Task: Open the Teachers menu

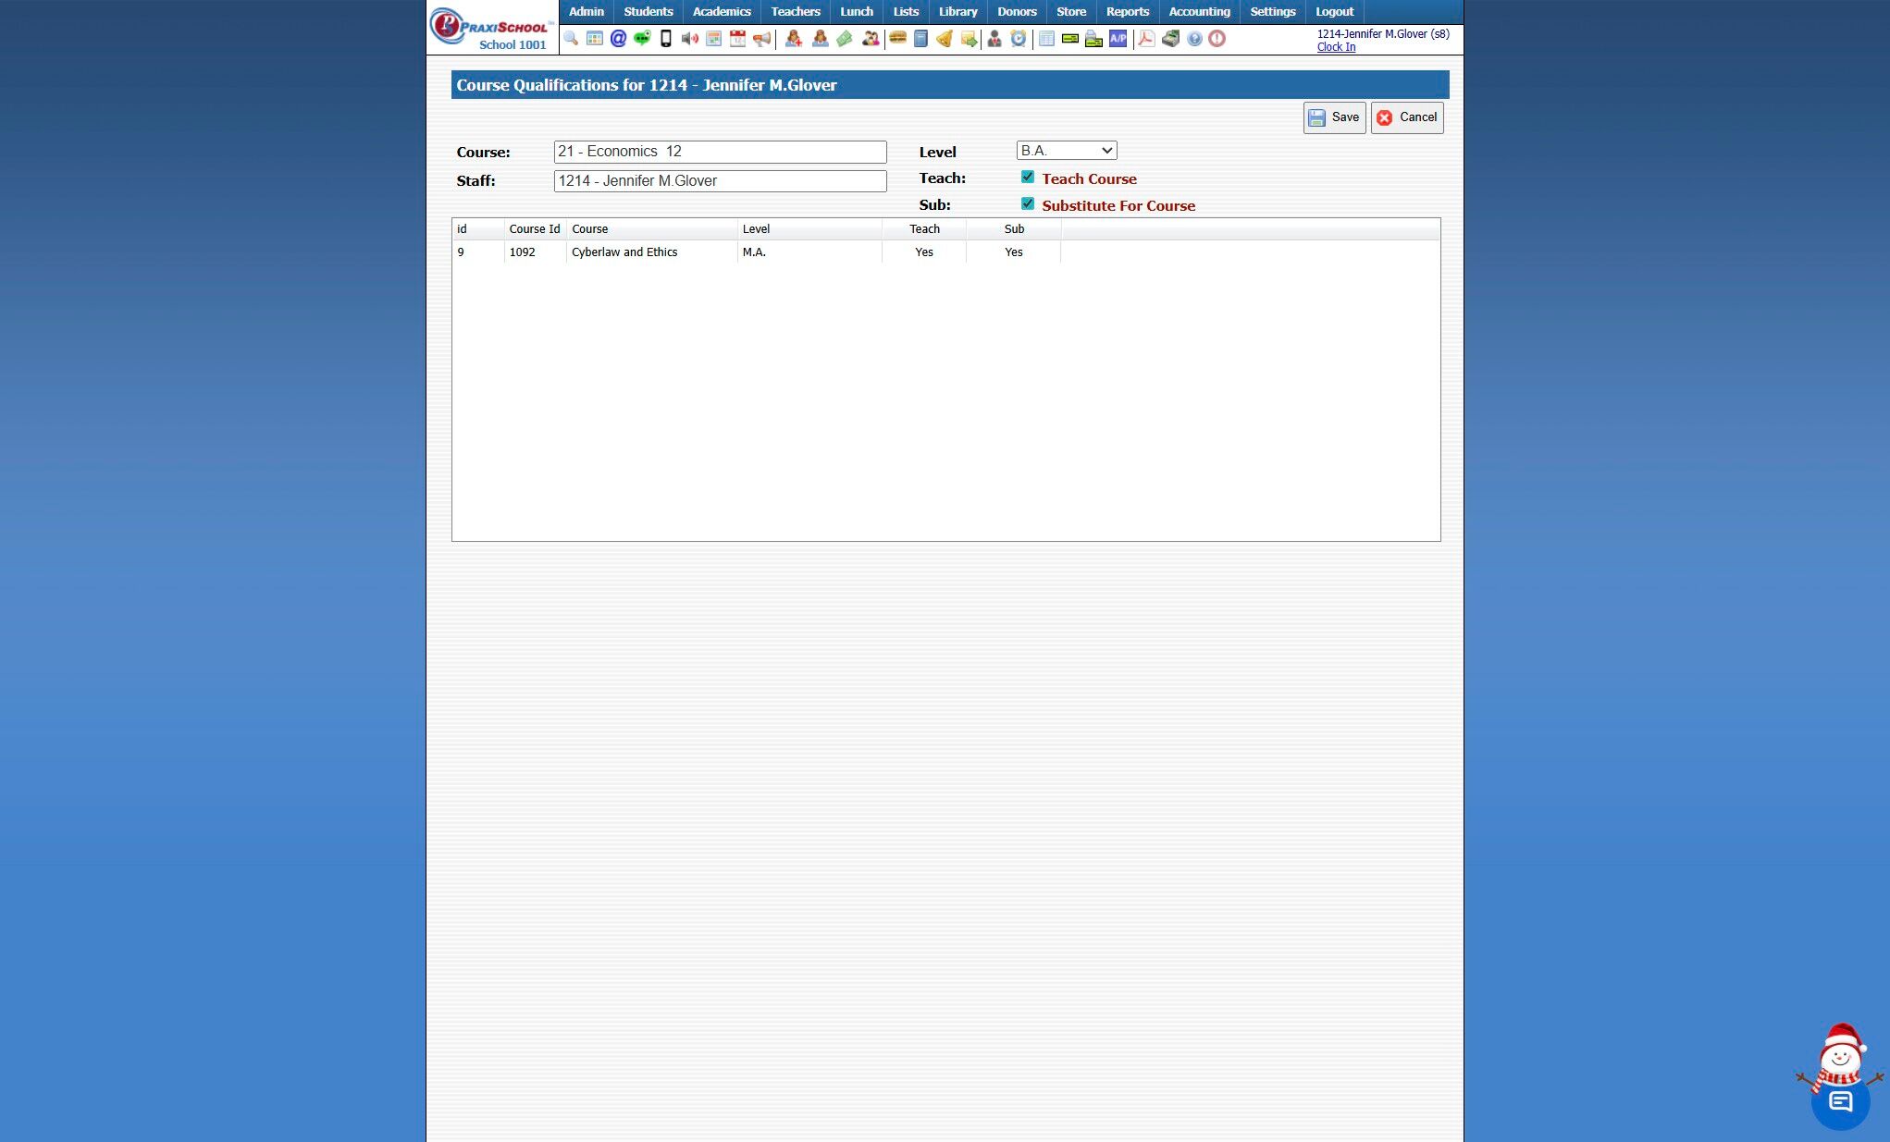Action: click(x=796, y=12)
